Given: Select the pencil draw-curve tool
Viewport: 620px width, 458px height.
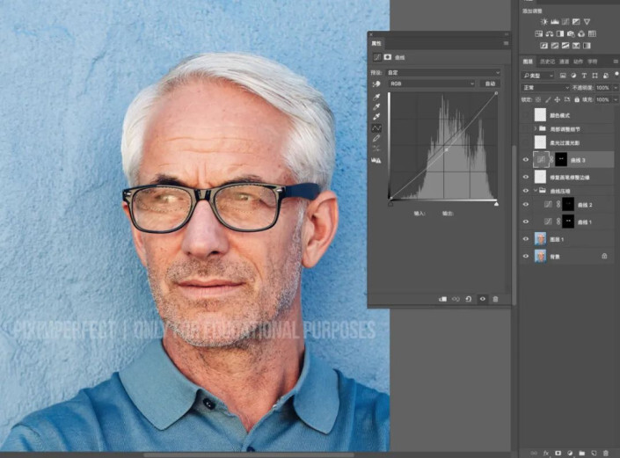Looking at the screenshot, I should tap(376, 139).
